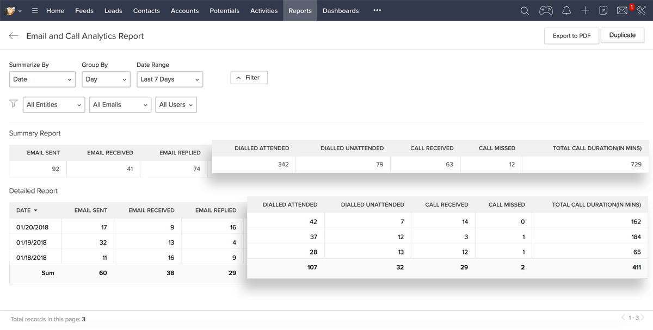The width and height of the screenshot is (653, 330).
Task: Click the funnel filter icon
Action: point(14,104)
